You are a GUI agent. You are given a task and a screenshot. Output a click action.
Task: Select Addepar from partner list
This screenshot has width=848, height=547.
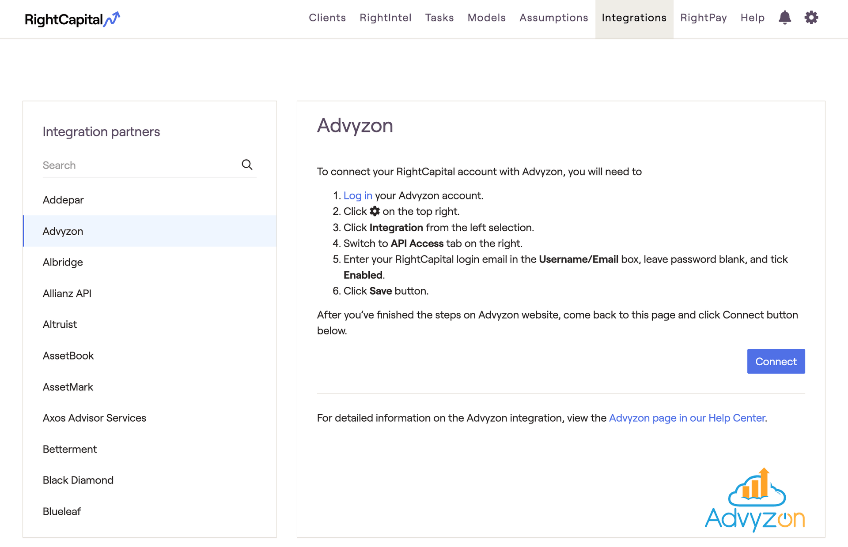pos(63,200)
